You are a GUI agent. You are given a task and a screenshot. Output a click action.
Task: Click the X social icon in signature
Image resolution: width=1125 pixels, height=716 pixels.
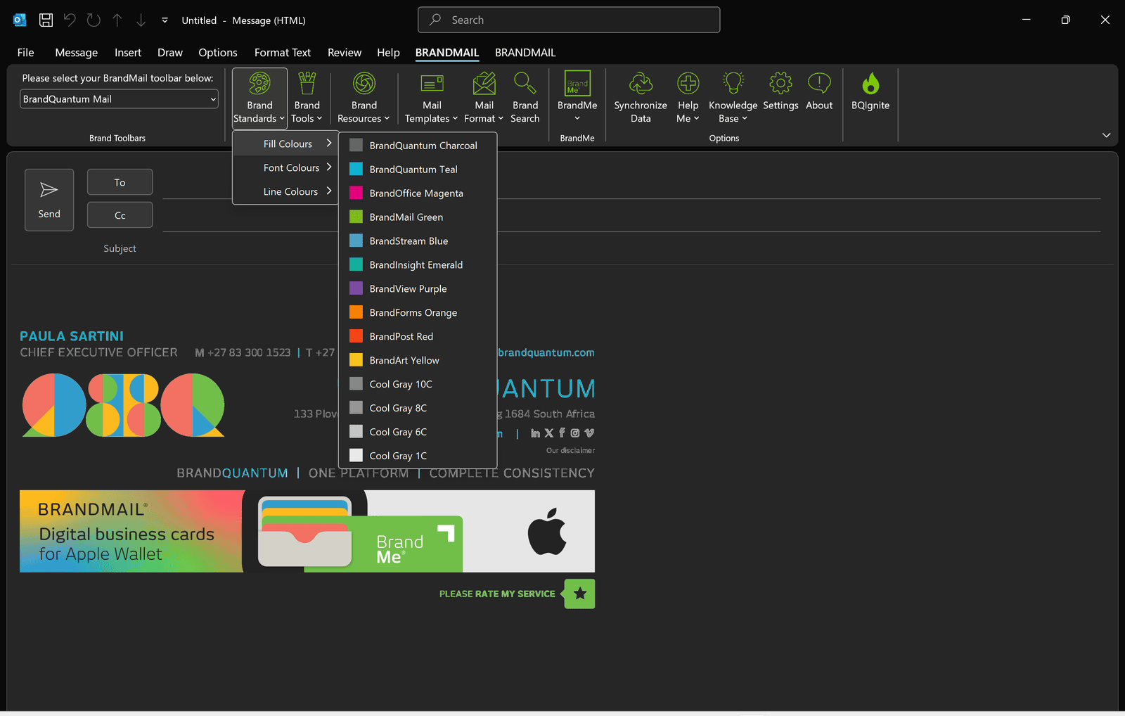(549, 433)
